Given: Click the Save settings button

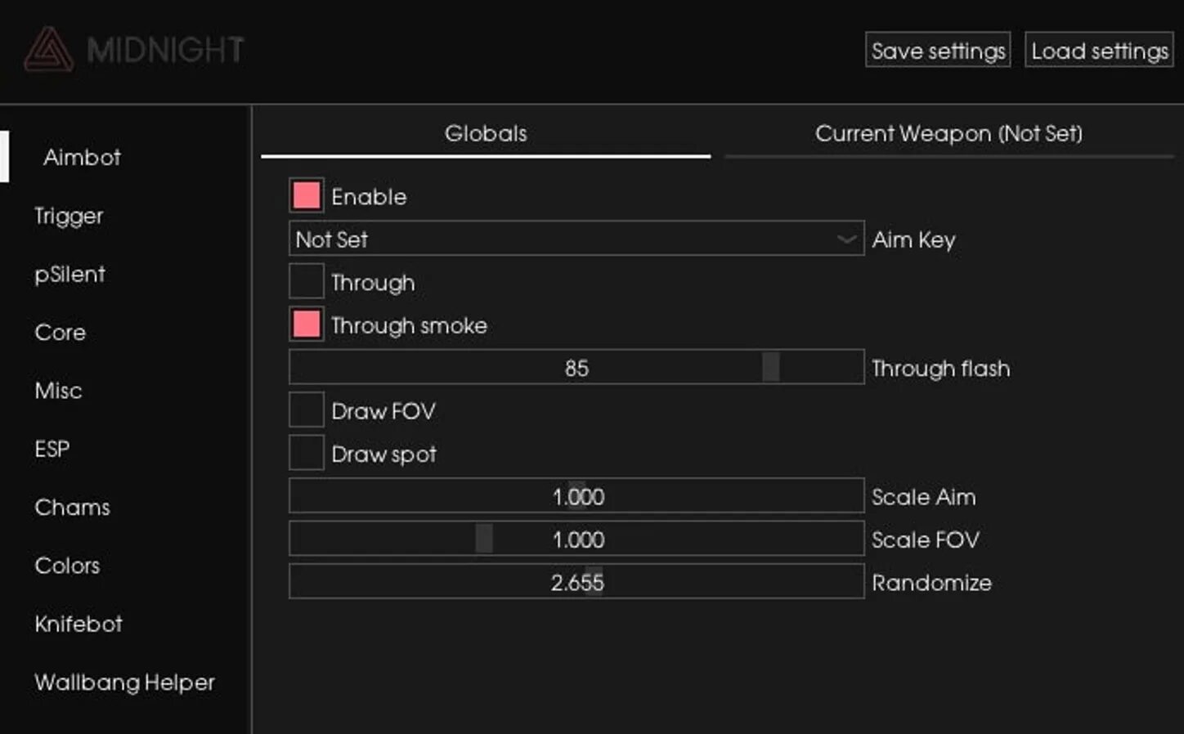Looking at the screenshot, I should tap(938, 51).
